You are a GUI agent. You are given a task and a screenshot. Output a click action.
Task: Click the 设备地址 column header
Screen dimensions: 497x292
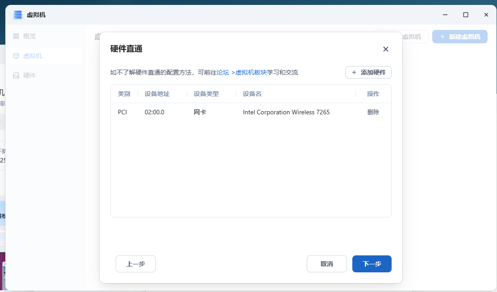pyautogui.click(x=157, y=94)
